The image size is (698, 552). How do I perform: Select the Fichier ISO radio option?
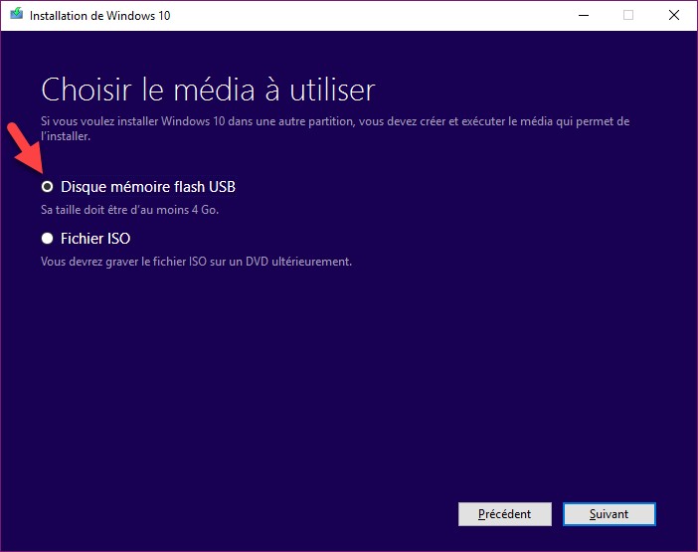click(47, 238)
